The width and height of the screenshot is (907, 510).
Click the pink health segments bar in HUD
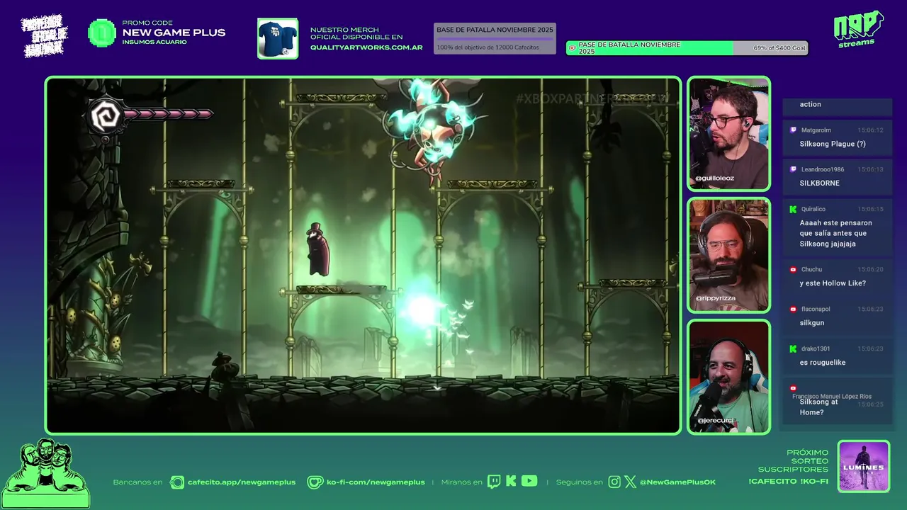click(169, 113)
